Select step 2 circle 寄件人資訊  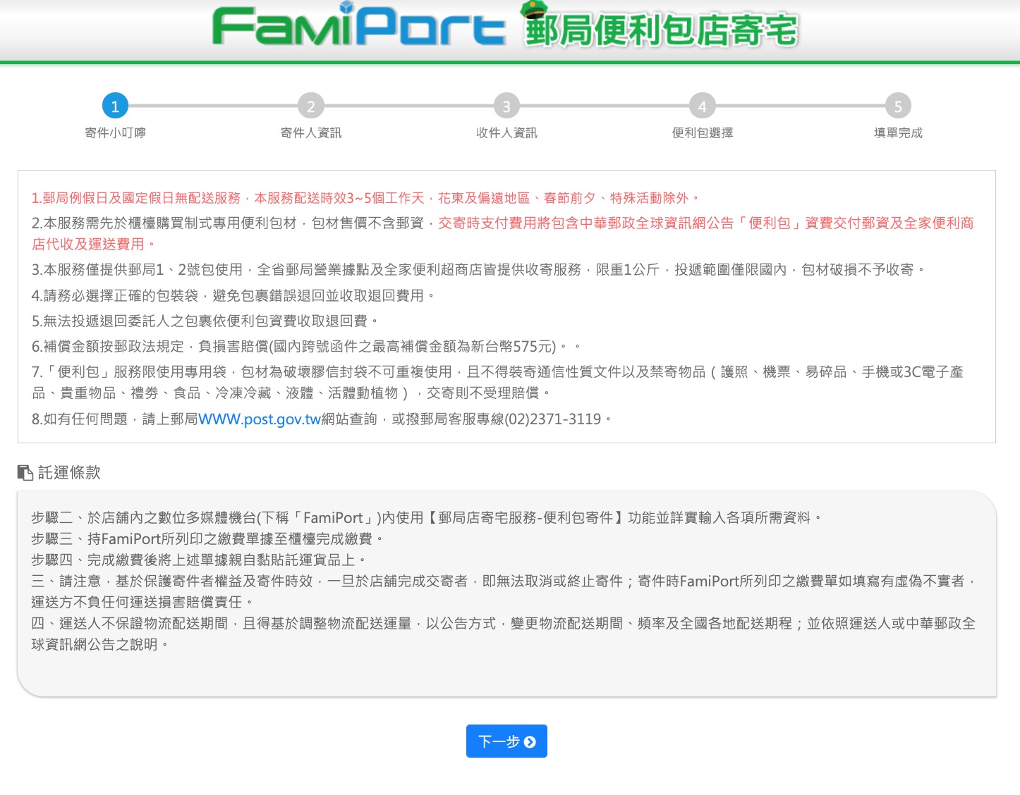311,106
